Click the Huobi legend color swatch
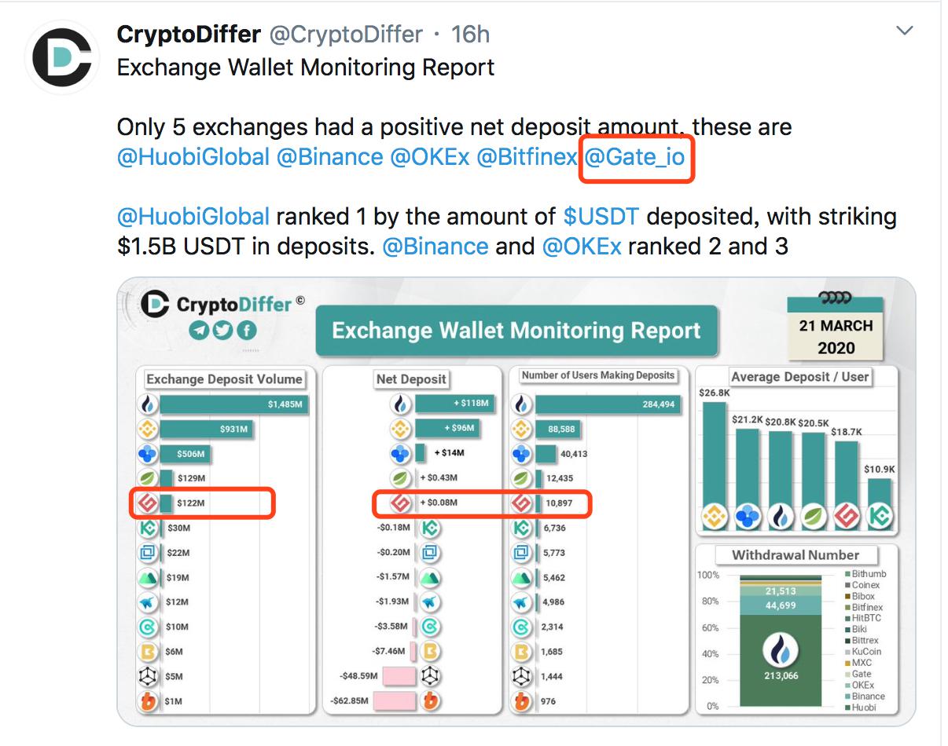948x746 pixels. 845,708
